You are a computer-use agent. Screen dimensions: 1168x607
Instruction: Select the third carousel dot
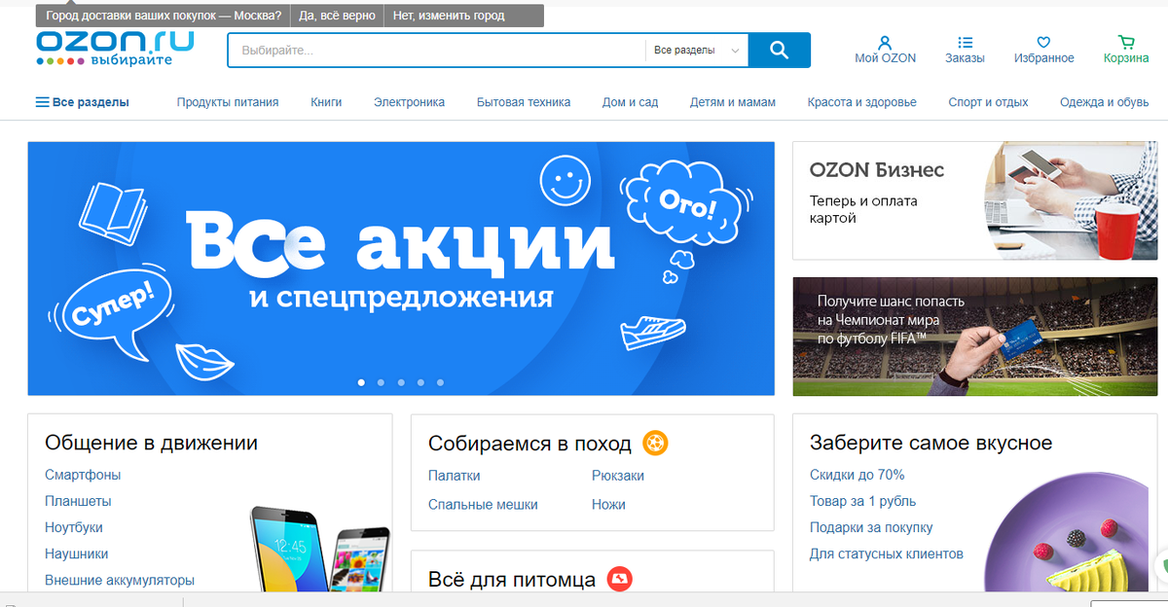pyautogui.click(x=401, y=383)
